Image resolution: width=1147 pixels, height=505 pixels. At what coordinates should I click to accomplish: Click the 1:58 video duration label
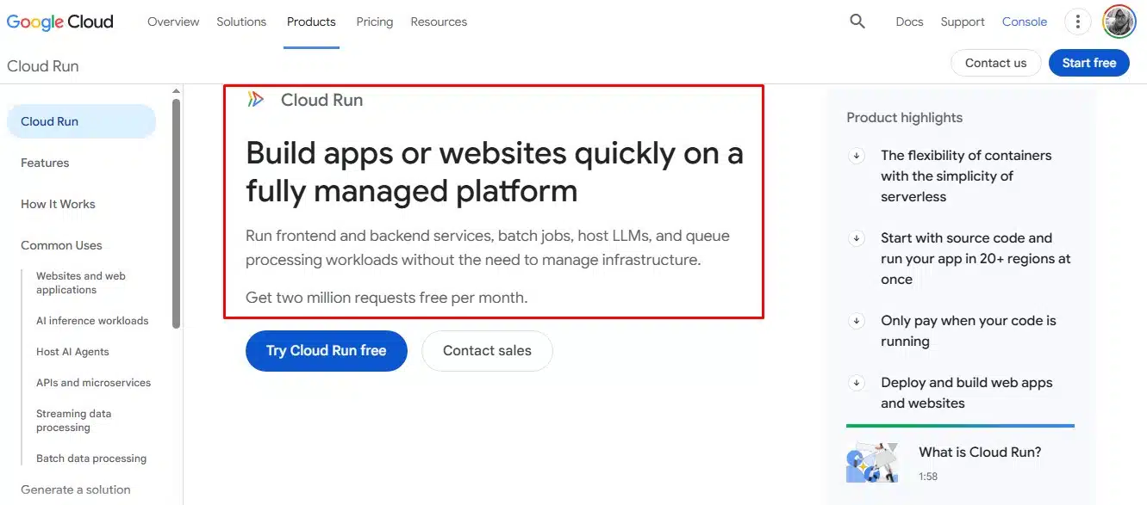coord(928,477)
